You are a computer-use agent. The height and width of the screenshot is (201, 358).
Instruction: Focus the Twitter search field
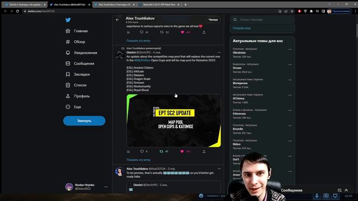[x=262, y=20]
